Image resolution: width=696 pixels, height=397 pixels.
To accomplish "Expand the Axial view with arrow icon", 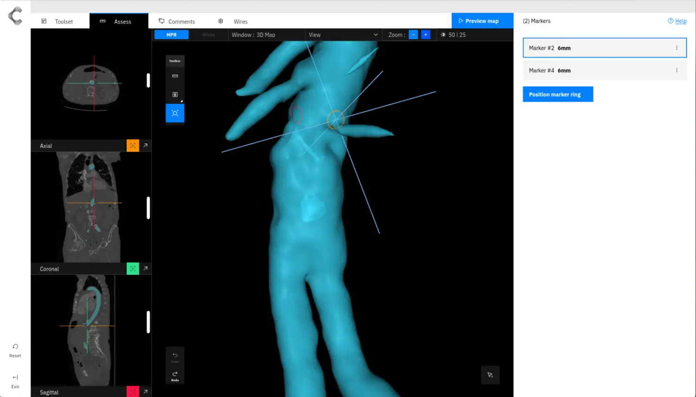I will coord(145,146).
